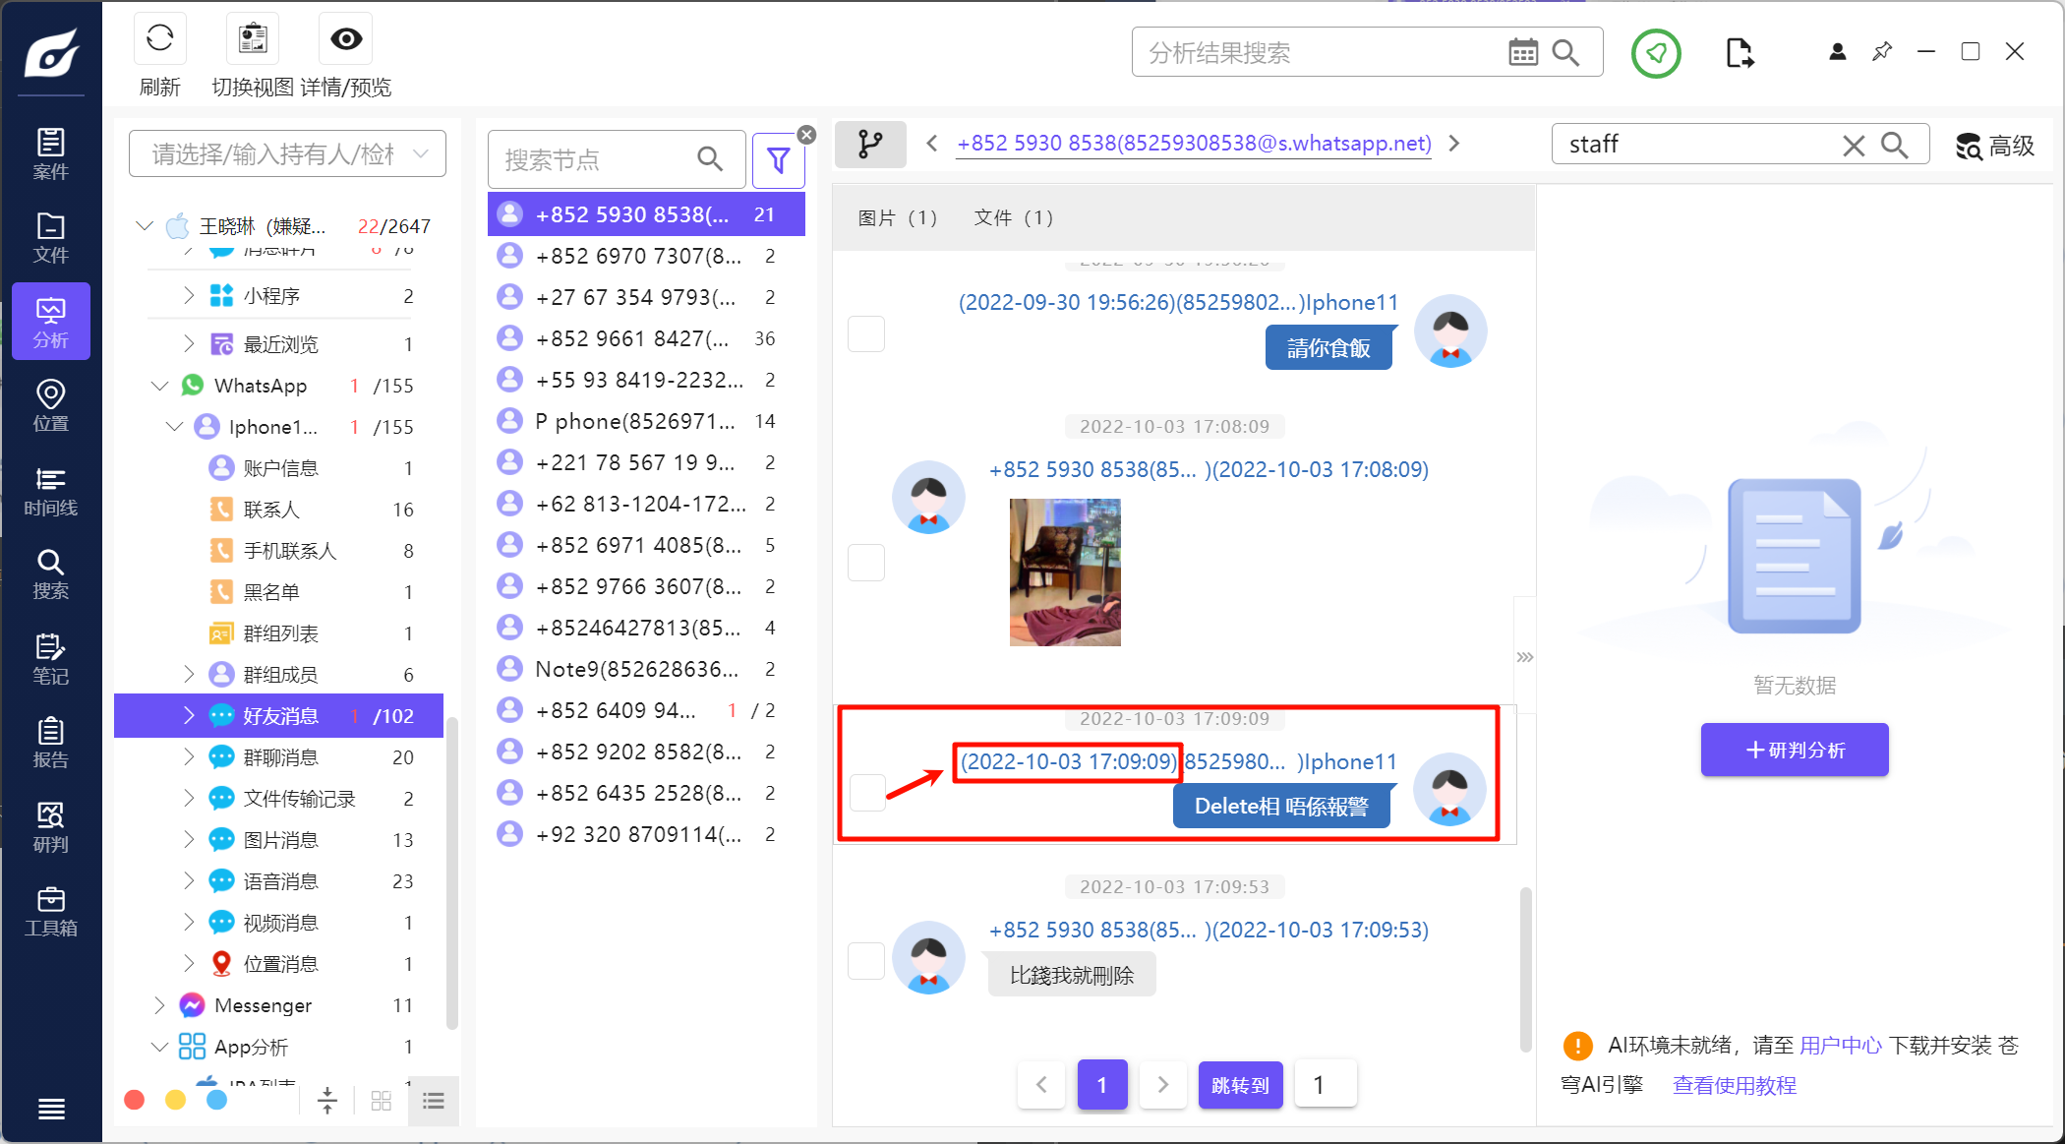Click the refresh icon in the toolbar
Screen dimensions: 2065x1144
159,39
